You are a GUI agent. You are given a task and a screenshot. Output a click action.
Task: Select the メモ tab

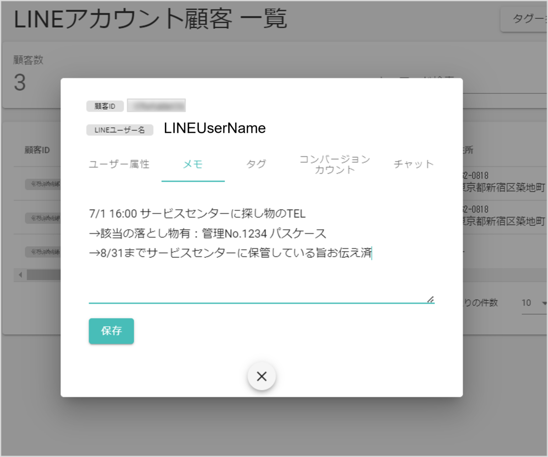(x=193, y=164)
